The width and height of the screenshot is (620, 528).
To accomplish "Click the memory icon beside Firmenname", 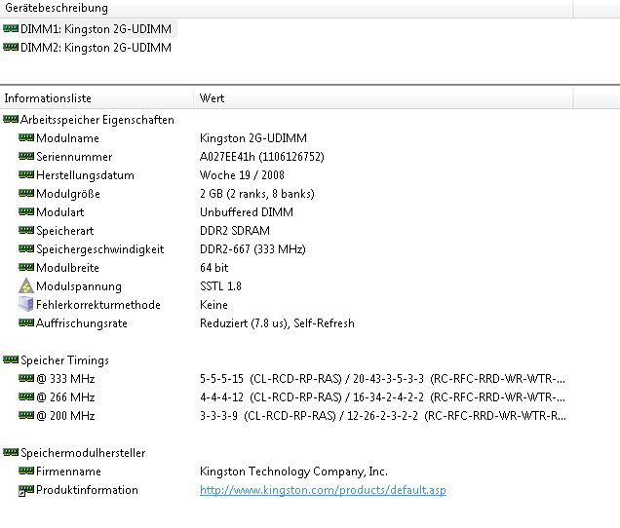I will [x=26, y=471].
